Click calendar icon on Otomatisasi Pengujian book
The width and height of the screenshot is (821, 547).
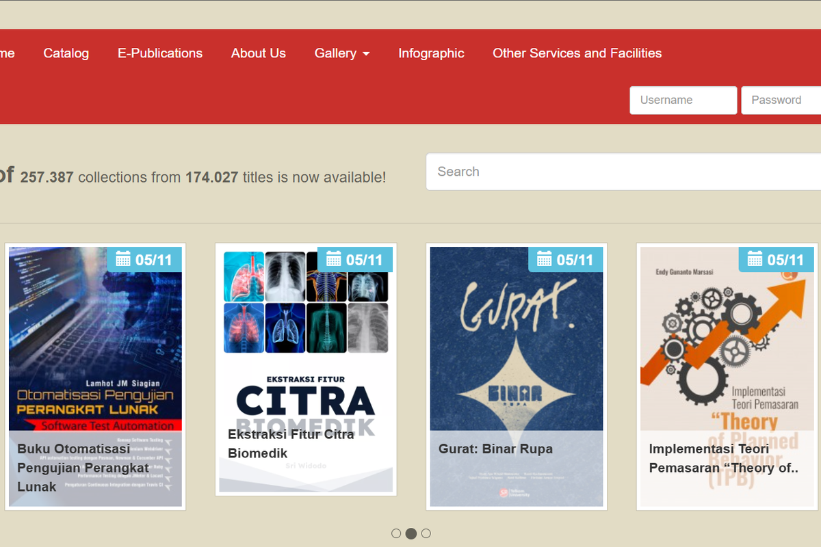point(123,259)
